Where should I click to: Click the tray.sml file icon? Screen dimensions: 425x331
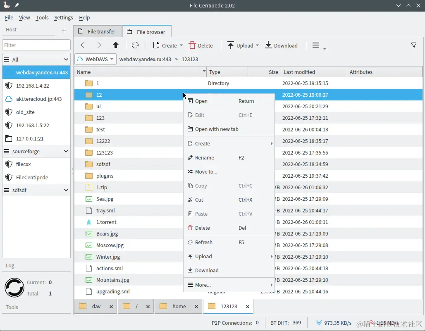(x=88, y=210)
